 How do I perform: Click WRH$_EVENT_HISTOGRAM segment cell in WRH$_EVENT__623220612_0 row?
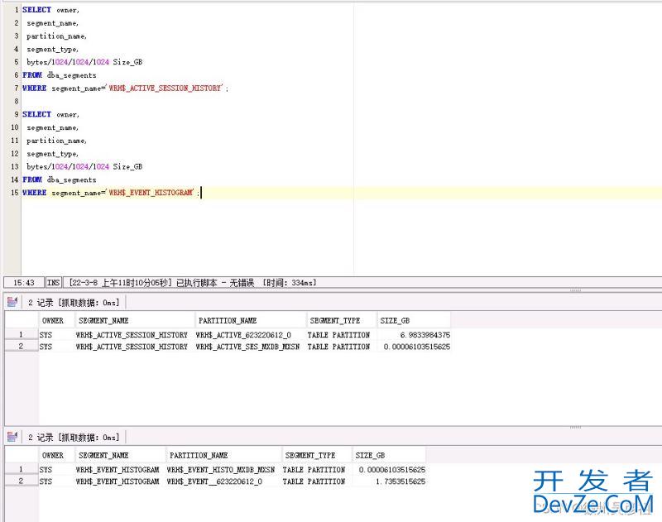118,481
